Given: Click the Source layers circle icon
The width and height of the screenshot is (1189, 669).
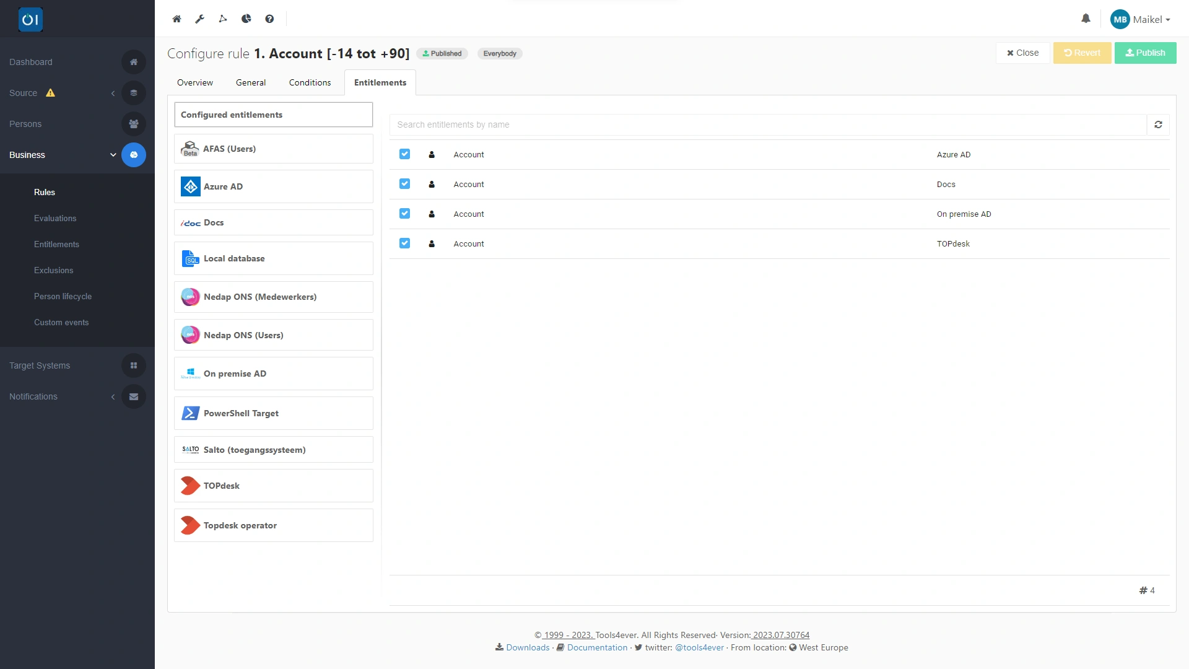Looking at the screenshot, I should [133, 93].
